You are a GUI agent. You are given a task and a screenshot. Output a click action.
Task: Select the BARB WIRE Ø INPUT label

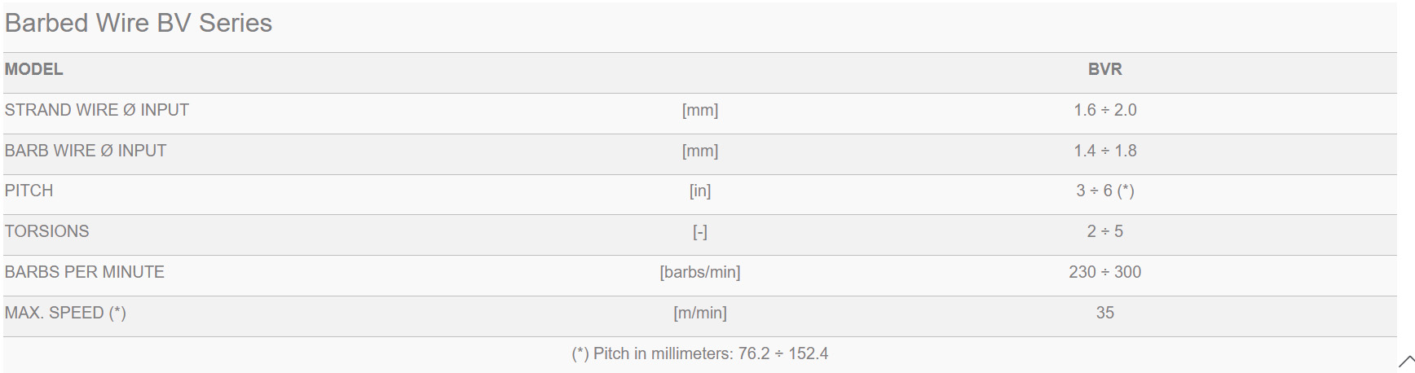click(86, 151)
